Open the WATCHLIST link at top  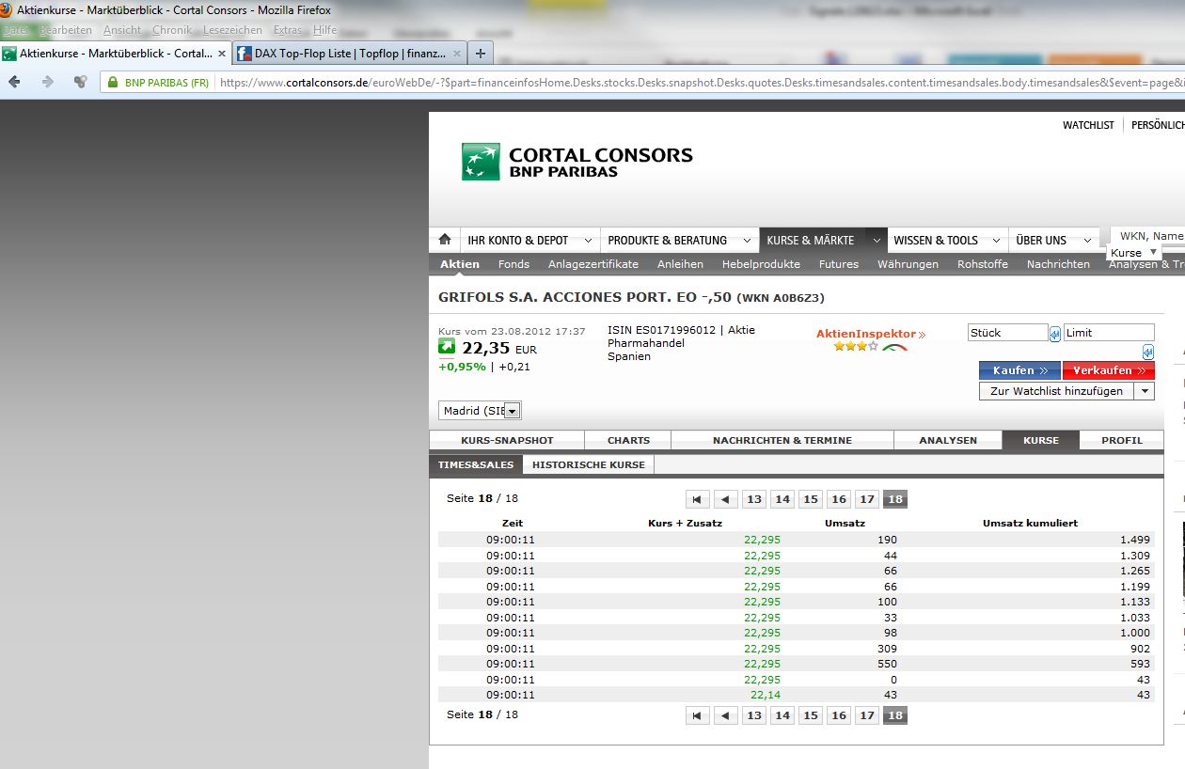[1088, 125]
